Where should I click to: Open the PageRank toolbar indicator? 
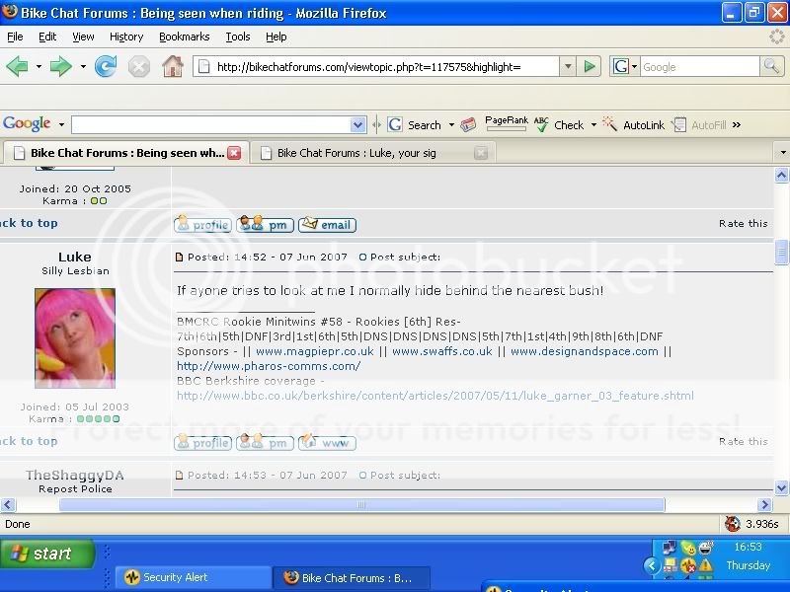[505, 124]
